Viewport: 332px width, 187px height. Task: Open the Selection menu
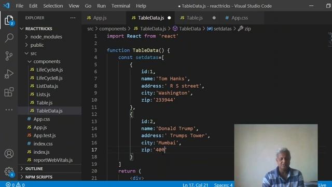coord(53,6)
